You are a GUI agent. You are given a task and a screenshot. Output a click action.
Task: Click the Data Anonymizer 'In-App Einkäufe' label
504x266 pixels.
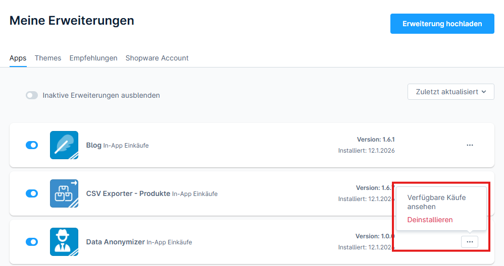[x=169, y=242]
